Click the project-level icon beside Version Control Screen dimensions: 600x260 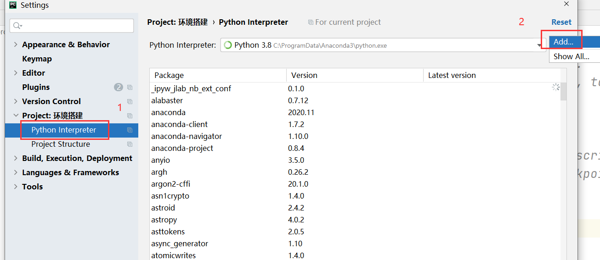(x=130, y=101)
